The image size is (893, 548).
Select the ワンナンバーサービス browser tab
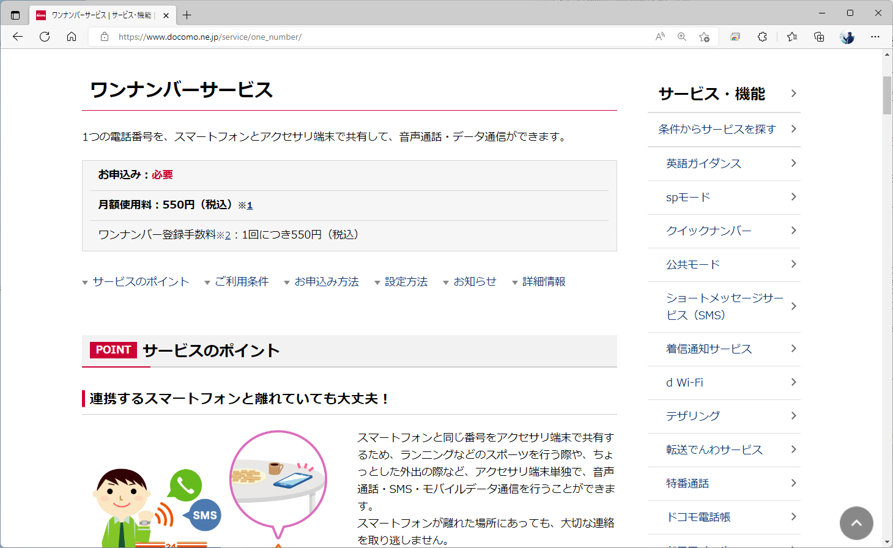(x=103, y=15)
